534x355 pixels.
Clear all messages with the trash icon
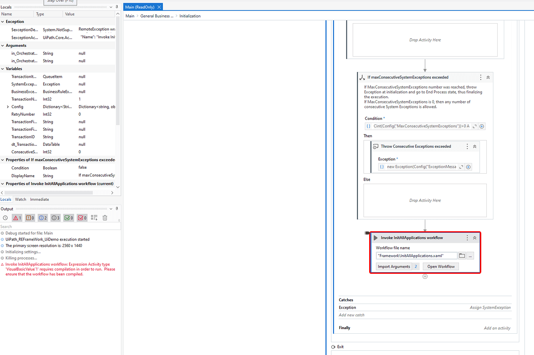[x=104, y=218]
